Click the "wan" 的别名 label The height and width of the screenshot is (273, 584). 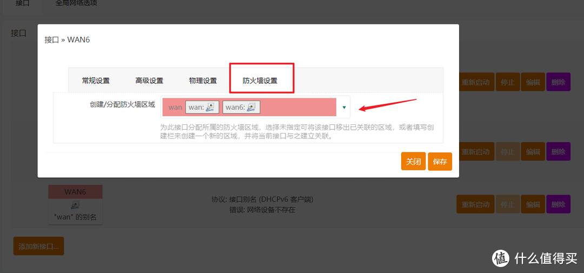tap(75, 217)
